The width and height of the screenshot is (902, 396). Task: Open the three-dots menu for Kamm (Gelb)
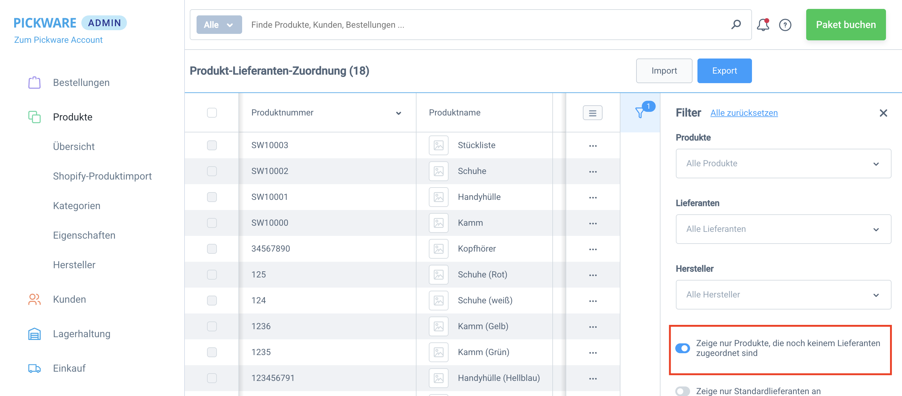click(592, 327)
